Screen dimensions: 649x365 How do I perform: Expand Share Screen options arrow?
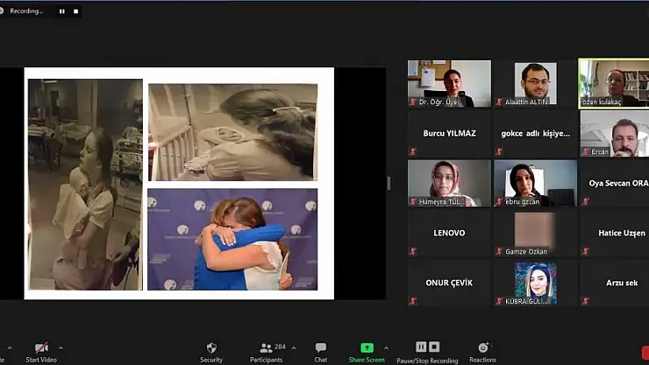(387, 348)
